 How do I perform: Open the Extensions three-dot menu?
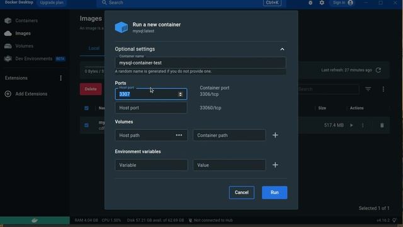tap(60, 78)
